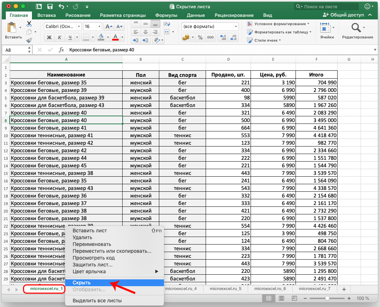Open the Данные ribbon tab
Screen dimensions: 380x307
[x=196, y=15]
